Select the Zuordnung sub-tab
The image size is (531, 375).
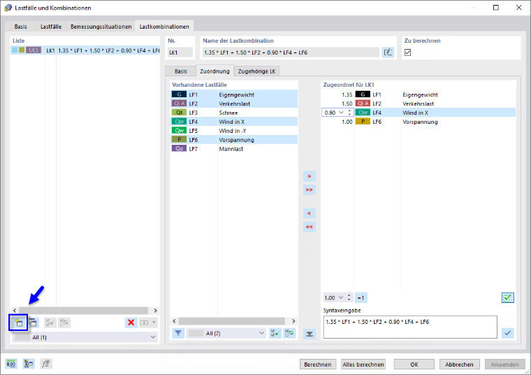click(214, 71)
